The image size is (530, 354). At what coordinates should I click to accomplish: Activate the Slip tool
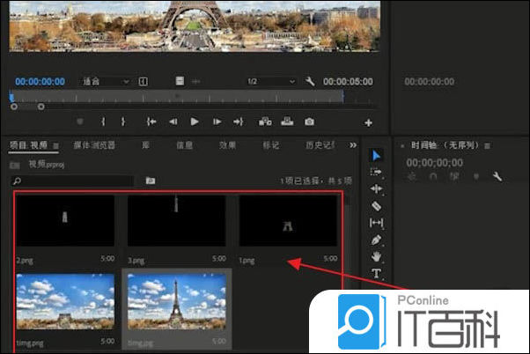coord(376,223)
